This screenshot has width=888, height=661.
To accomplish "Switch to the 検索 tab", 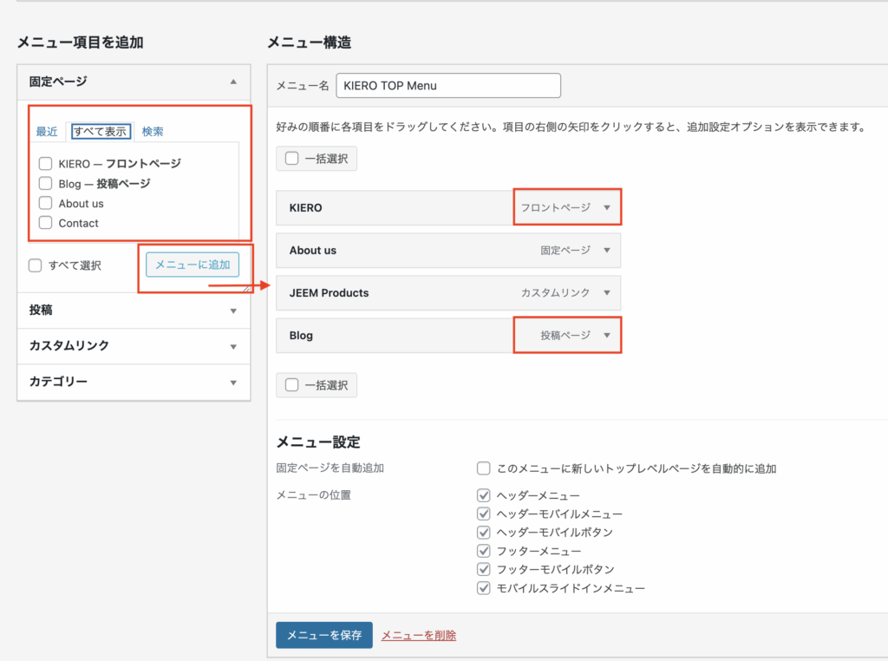I will (153, 132).
